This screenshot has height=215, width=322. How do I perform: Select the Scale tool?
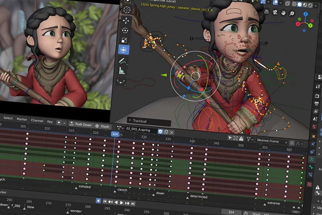click(x=124, y=40)
